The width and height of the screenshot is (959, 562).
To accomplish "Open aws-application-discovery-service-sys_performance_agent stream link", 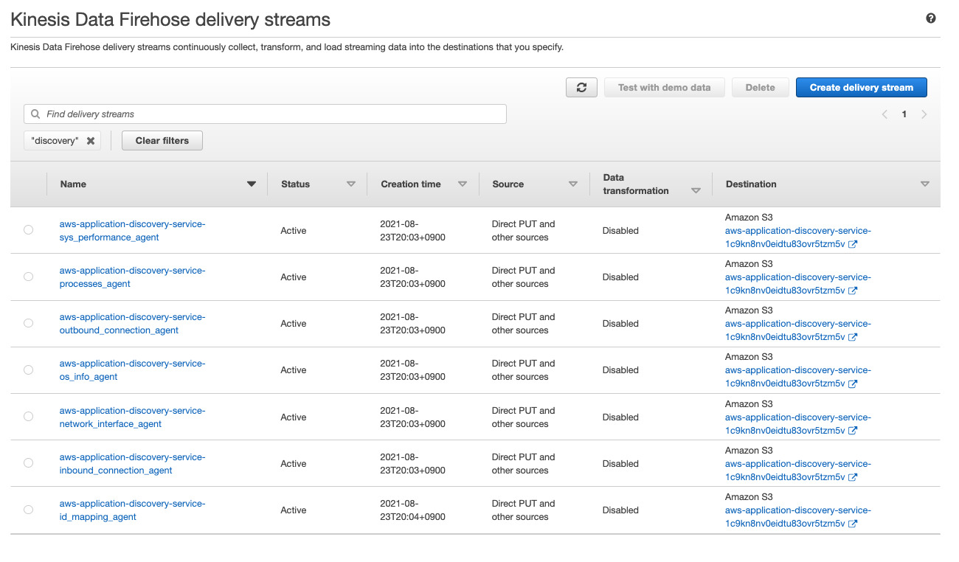I will tap(133, 231).
